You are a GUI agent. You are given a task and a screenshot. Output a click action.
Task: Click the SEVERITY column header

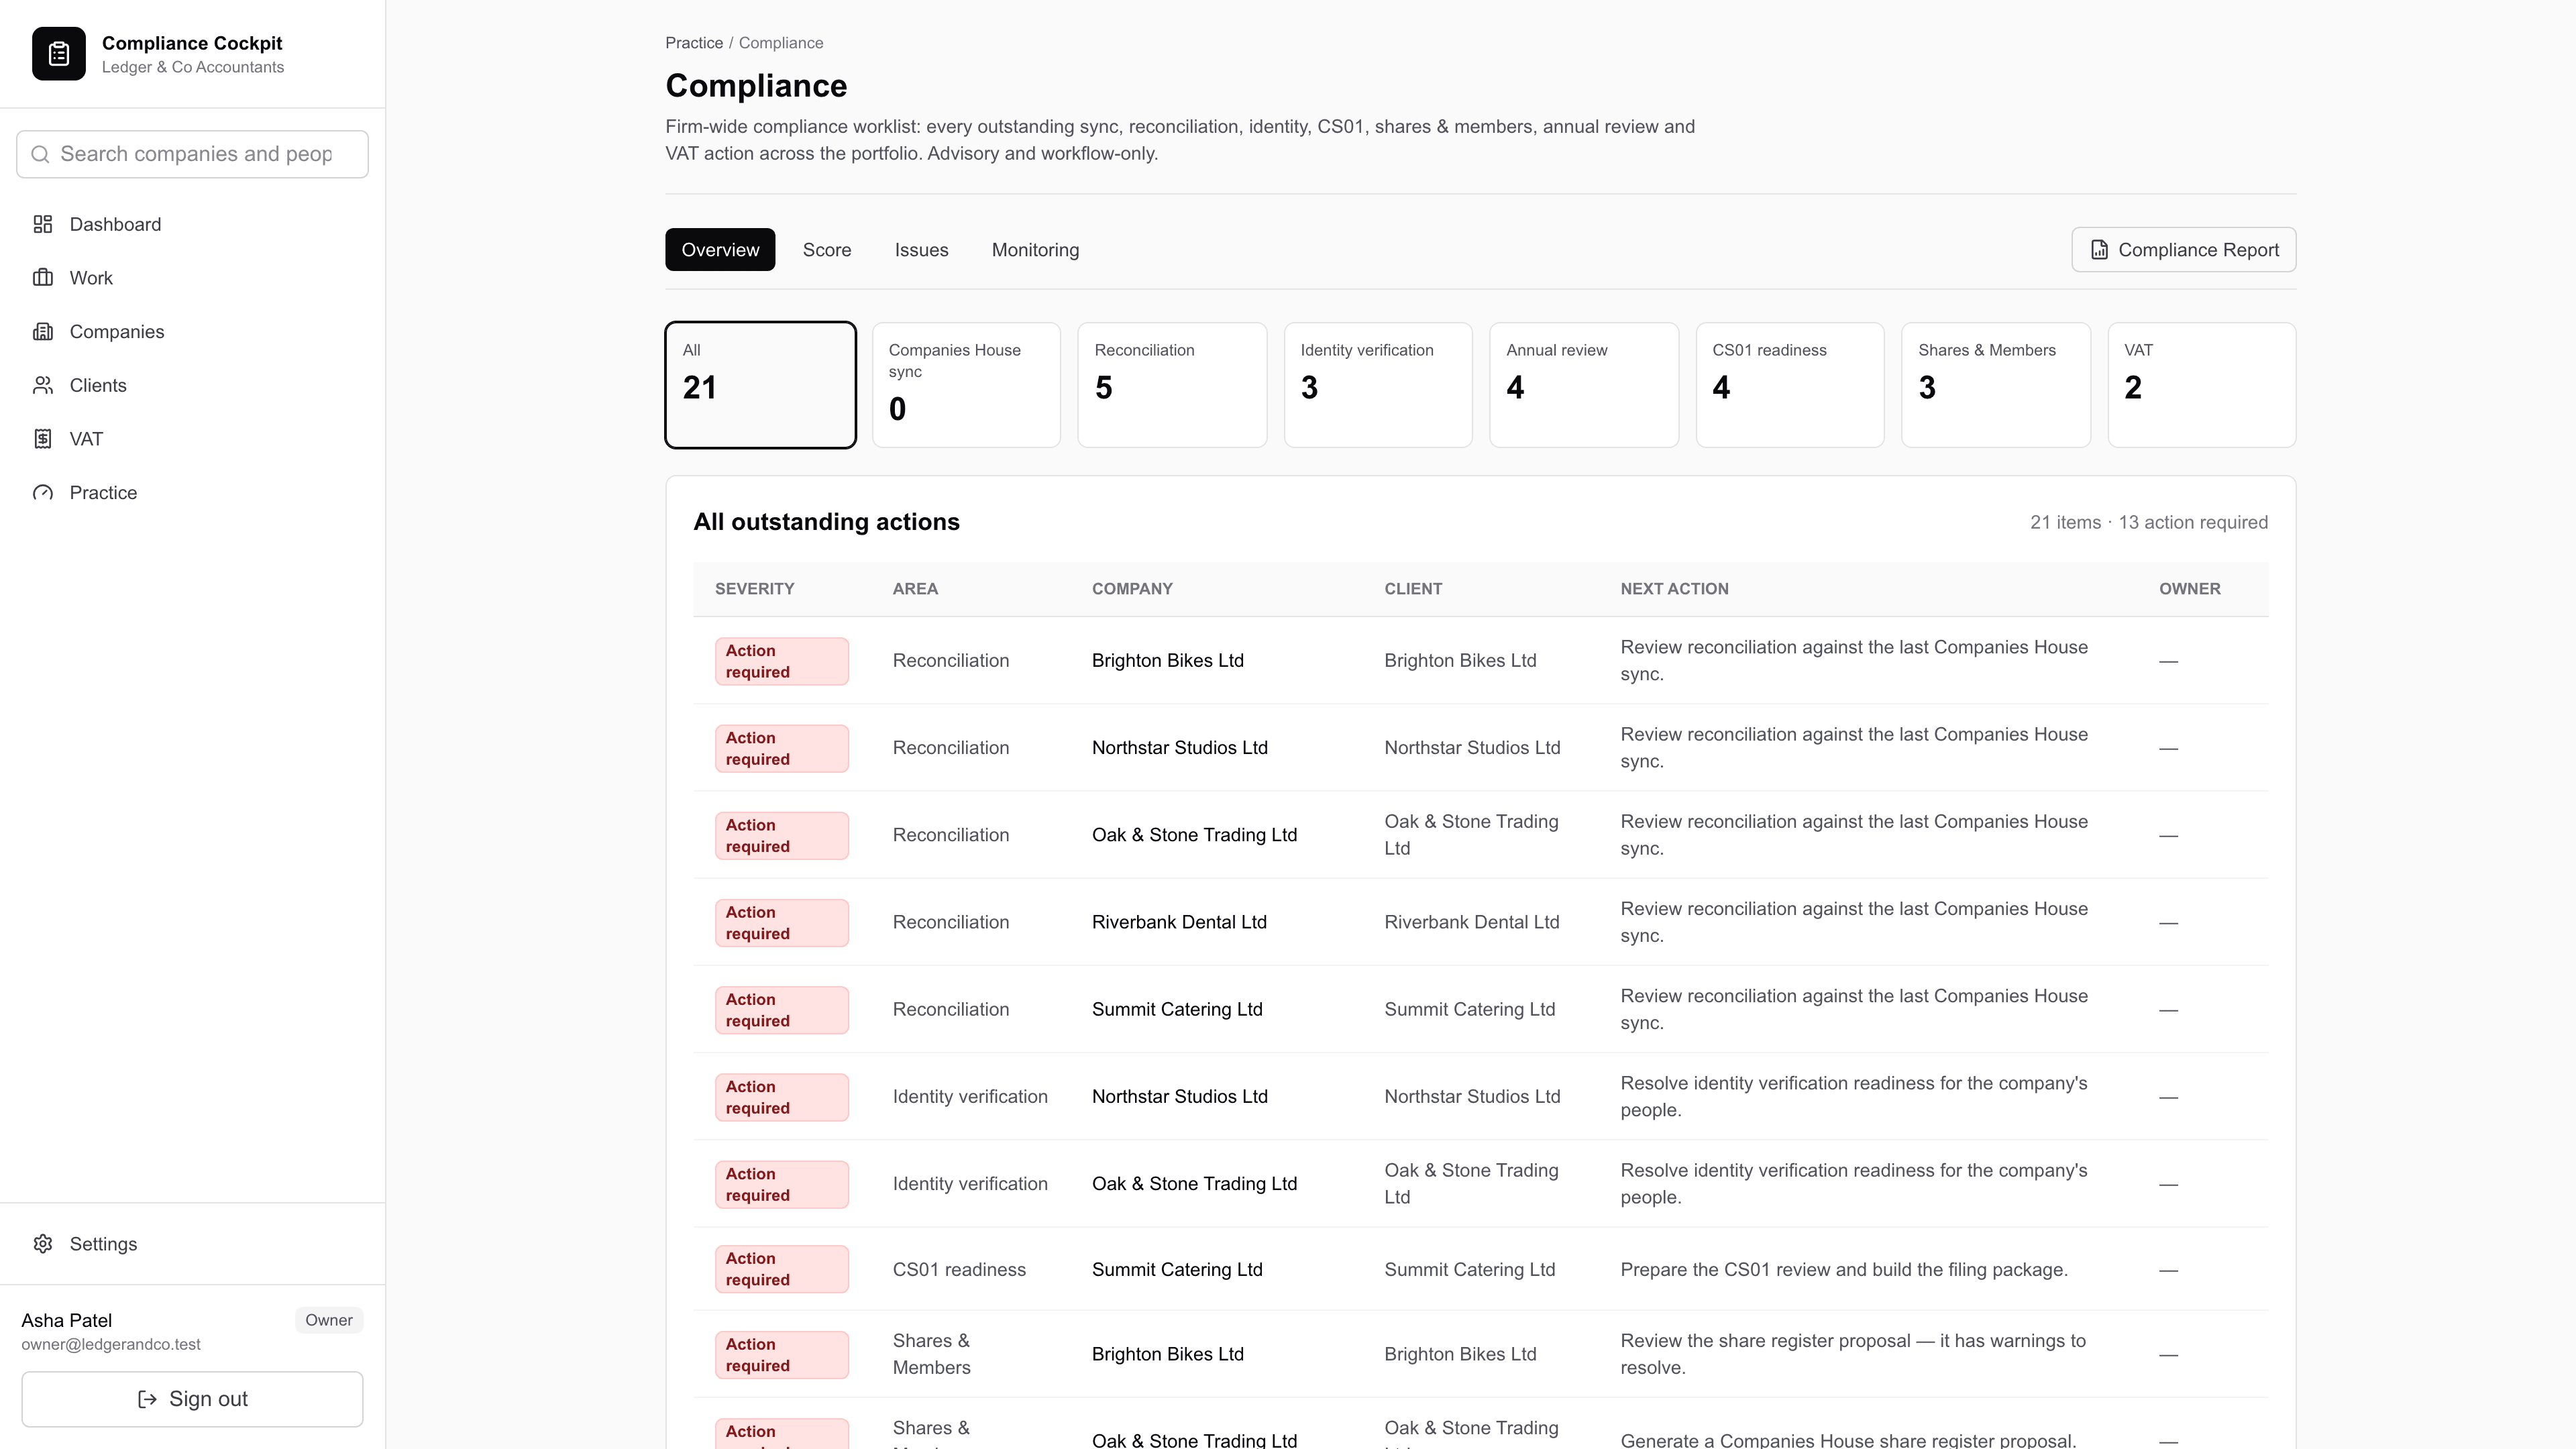coord(754,589)
